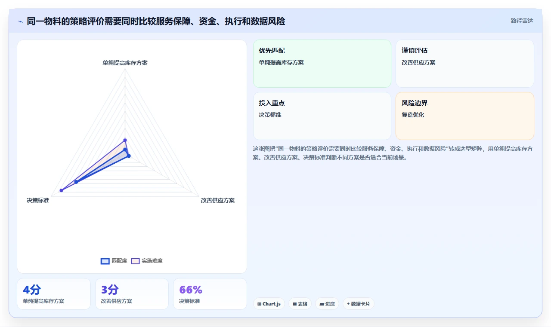551x327 pixels.
Task: Click the Chart.js tag label
Action: tap(272, 304)
